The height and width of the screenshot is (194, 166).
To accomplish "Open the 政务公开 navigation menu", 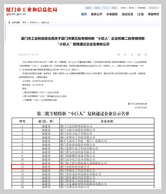I will (x=97, y=14).
